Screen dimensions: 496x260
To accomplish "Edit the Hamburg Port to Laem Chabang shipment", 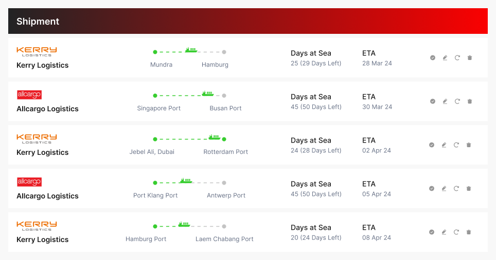I will pyautogui.click(x=444, y=232).
